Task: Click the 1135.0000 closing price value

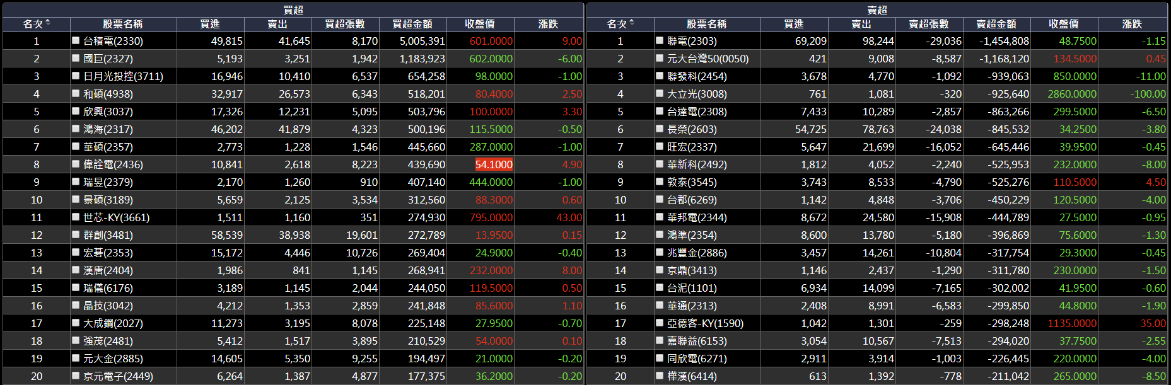Action: [1072, 323]
